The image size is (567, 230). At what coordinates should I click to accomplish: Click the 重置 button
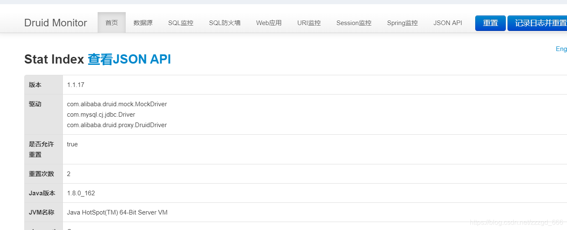(490, 23)
